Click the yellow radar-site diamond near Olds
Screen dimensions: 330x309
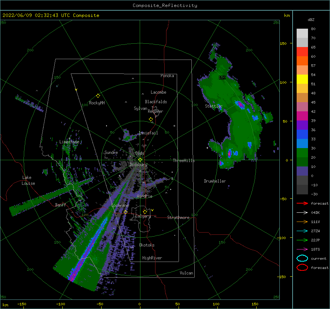pyautogui.click(x=140, y=160)
